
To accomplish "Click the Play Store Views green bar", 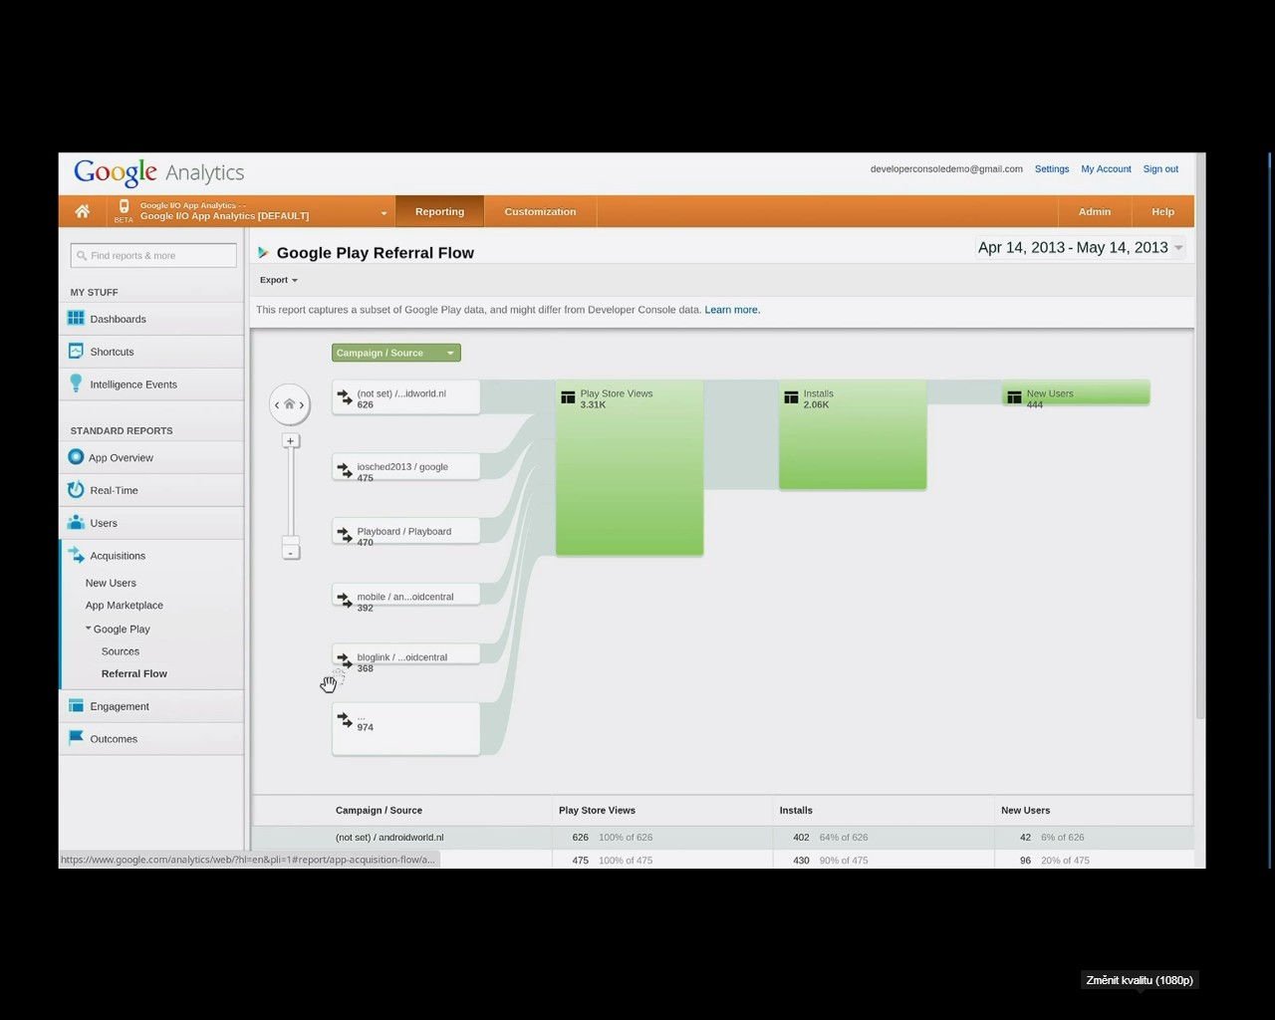I will [630, 467].
